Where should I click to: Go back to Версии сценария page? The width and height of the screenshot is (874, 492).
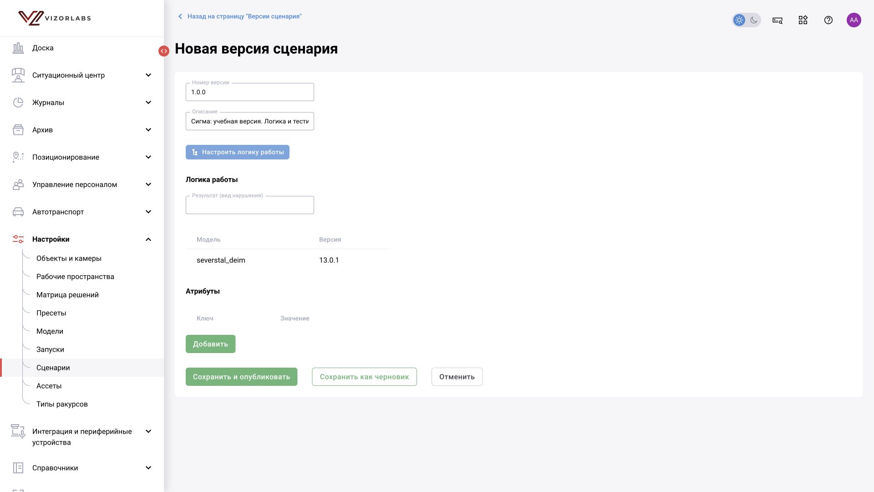pyautogui.click(x=239, y=16)
